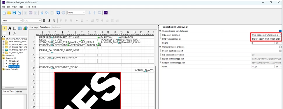
Task: Undo the last action
Action: 58,13
